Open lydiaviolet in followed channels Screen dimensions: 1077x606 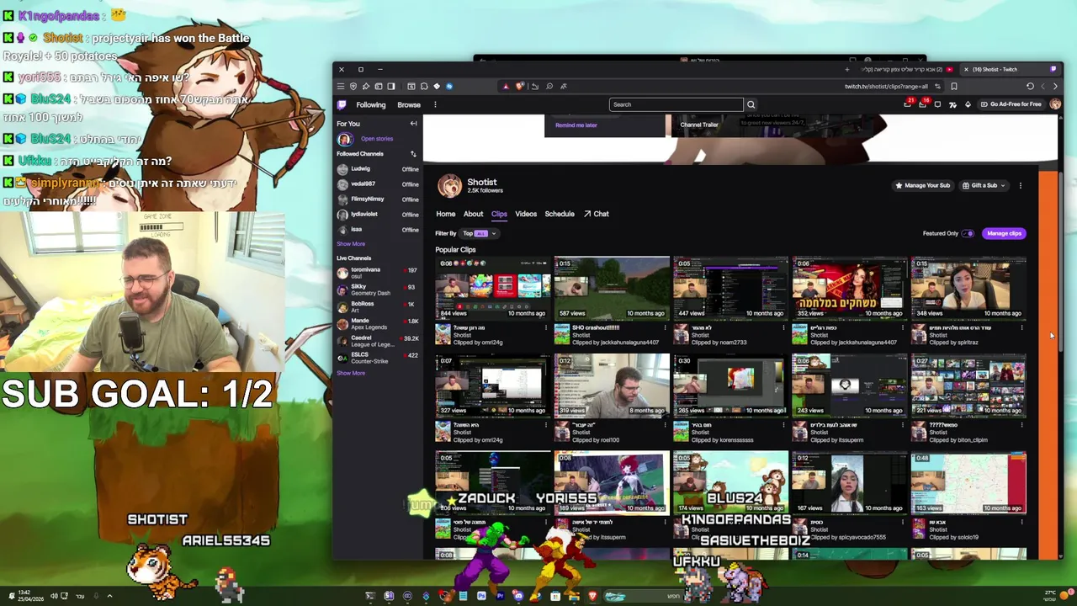[378, 215]
